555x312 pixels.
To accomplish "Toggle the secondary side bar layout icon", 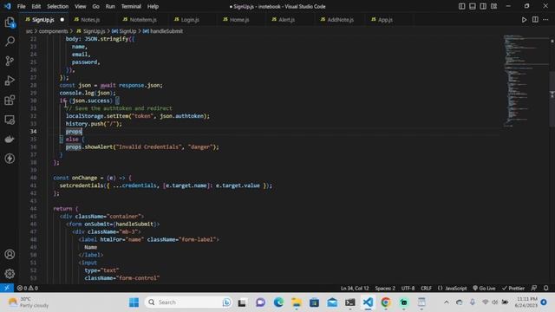I will coord(483,6).
